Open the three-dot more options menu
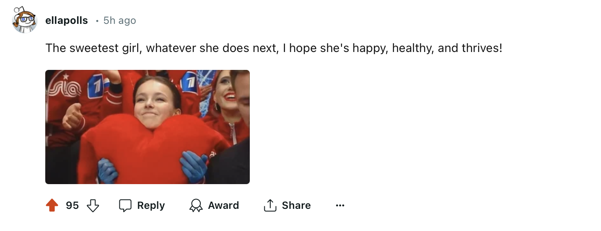The height and width of the screenshot is (231, 601). [340, 205]
